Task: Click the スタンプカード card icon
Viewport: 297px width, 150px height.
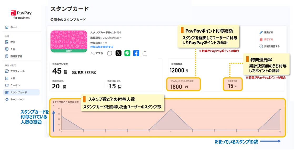Action: (x=7, y=92)
